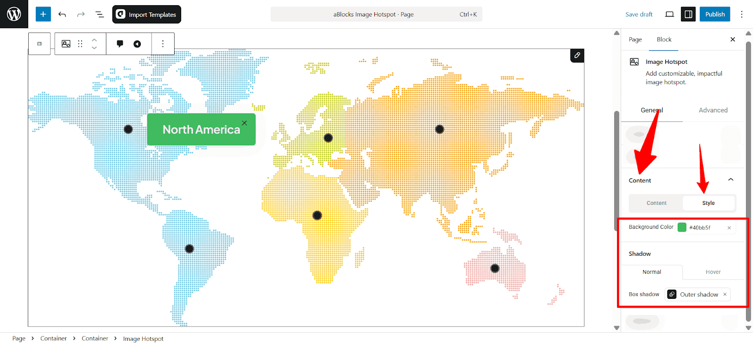Click the sidebar scrollbar down arrow
Screen dimensions: 753x344
[748, 328]
